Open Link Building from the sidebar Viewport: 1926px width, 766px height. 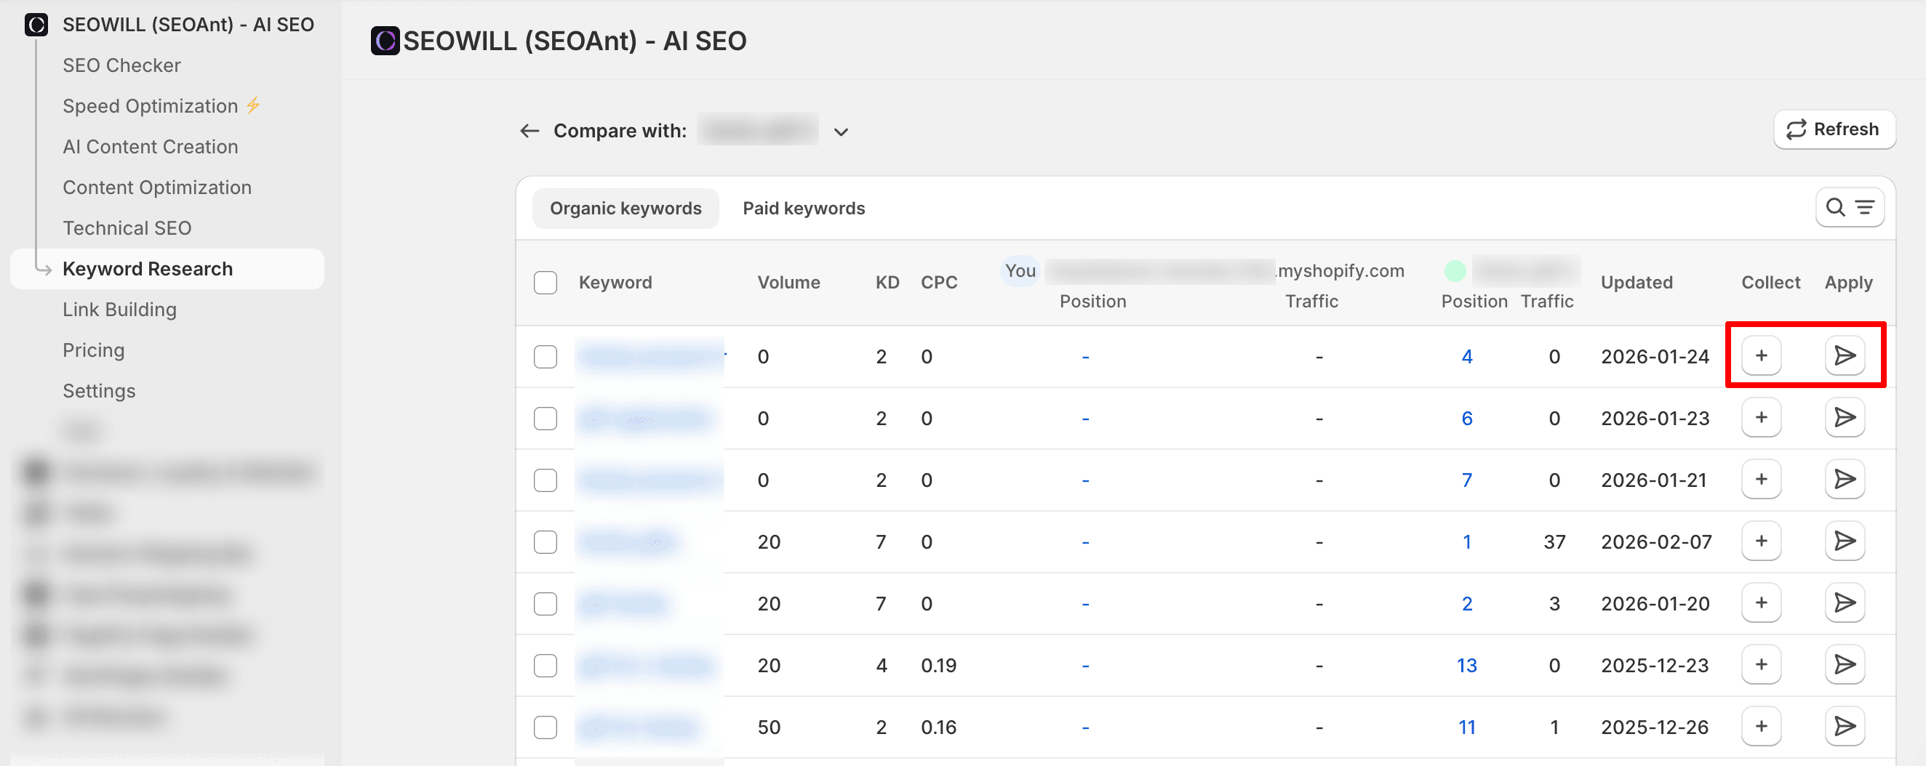119,310
